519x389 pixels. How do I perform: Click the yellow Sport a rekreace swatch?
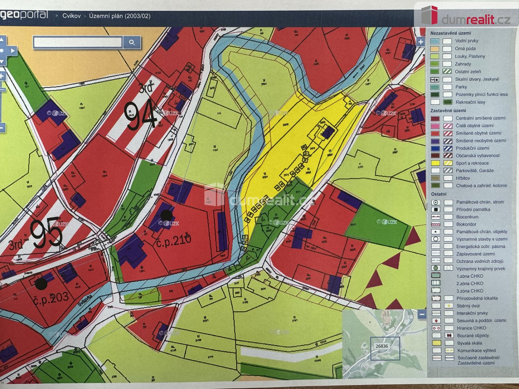(x=435, y=163)
